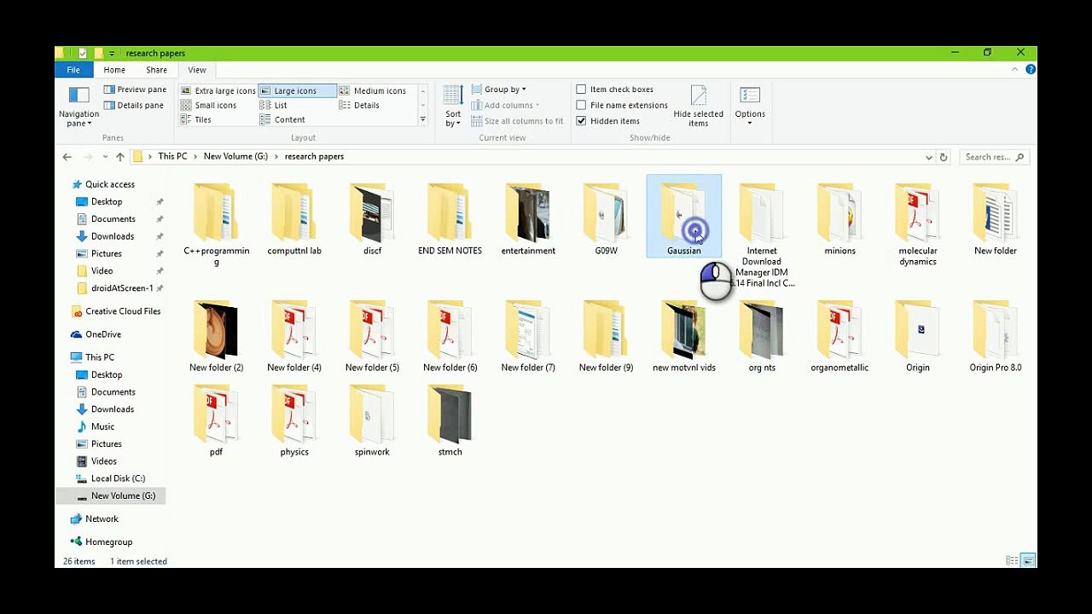1092x614 pixels.
Task: Navigate to New Volume (G:) breadcrumb
Action: tap(235, 157)
